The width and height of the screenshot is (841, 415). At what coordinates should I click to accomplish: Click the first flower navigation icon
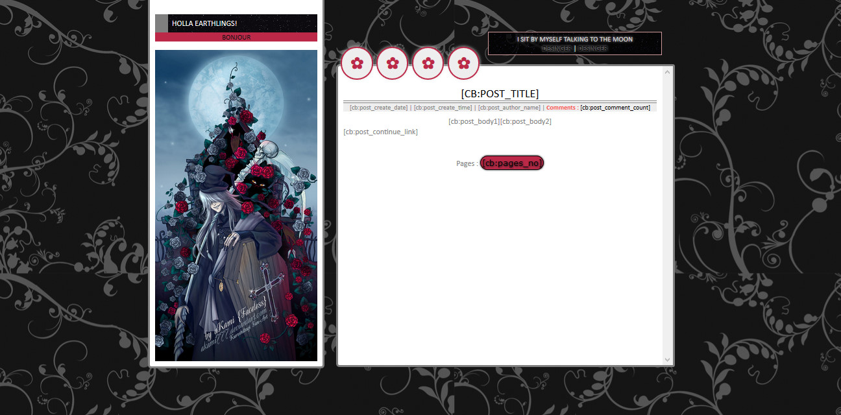pos(357,64)
